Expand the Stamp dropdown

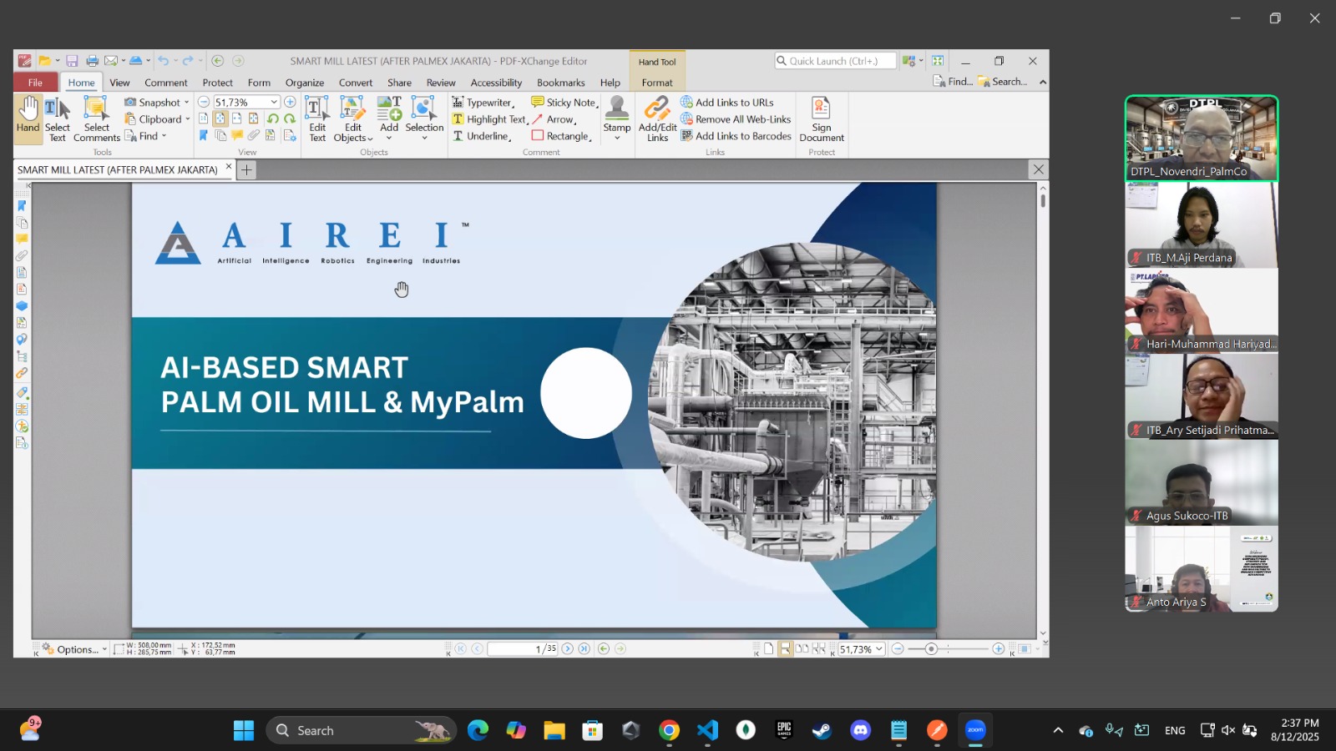coord(617,138)
